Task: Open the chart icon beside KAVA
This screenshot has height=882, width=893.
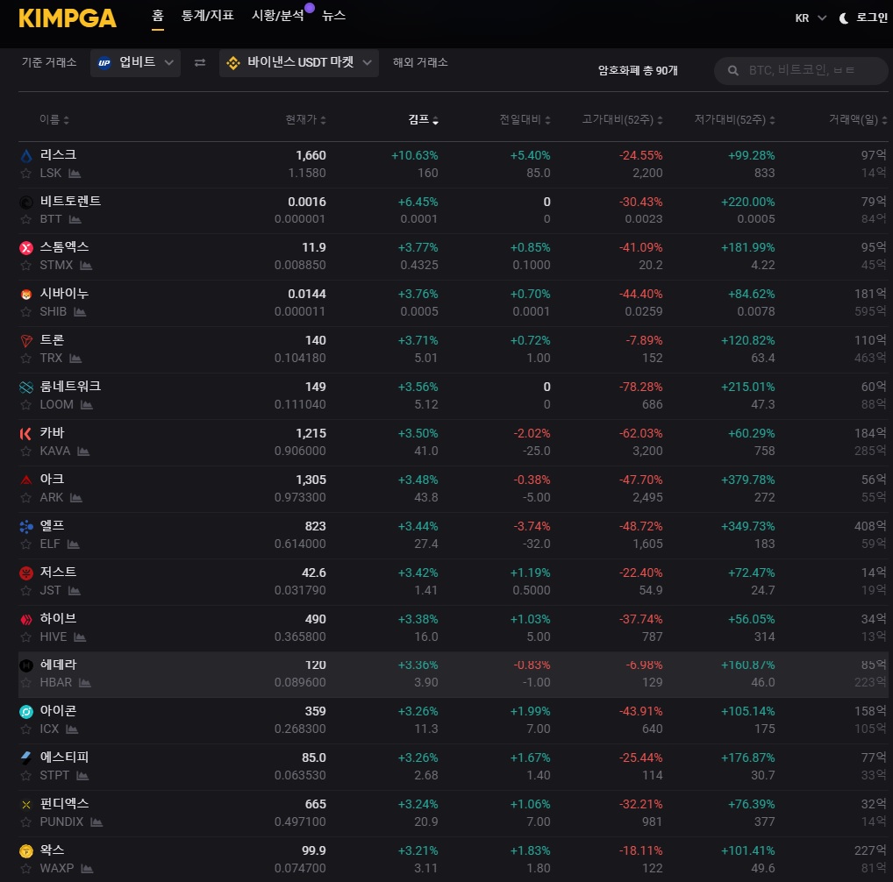Action: [x=83, y=452]
